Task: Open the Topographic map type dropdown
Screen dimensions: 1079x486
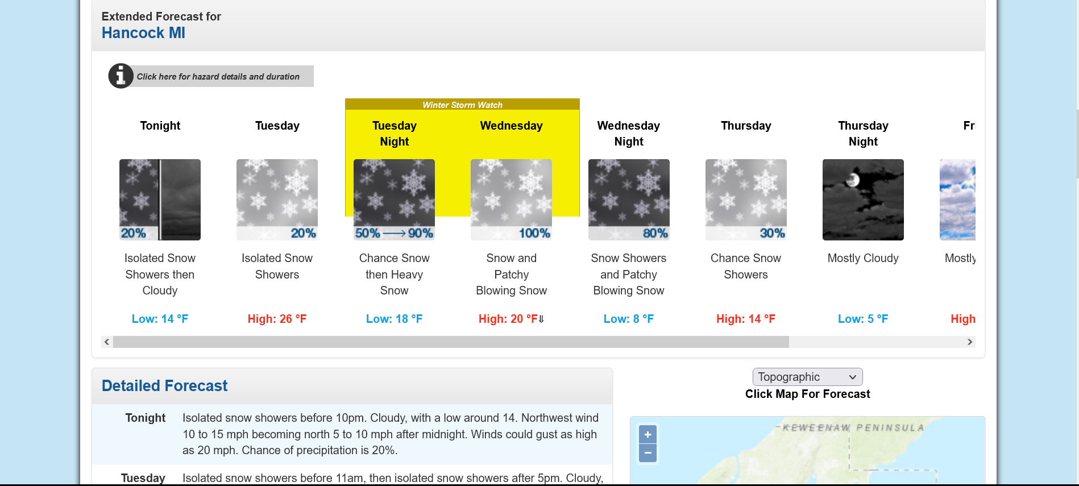Action: (x=807, y=377)
